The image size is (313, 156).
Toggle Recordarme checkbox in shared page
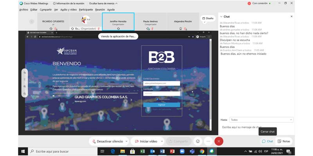158,99
